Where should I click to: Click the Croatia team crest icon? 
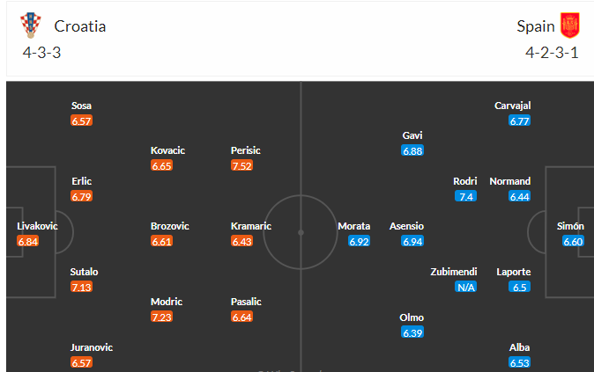(x=31, y=26)
